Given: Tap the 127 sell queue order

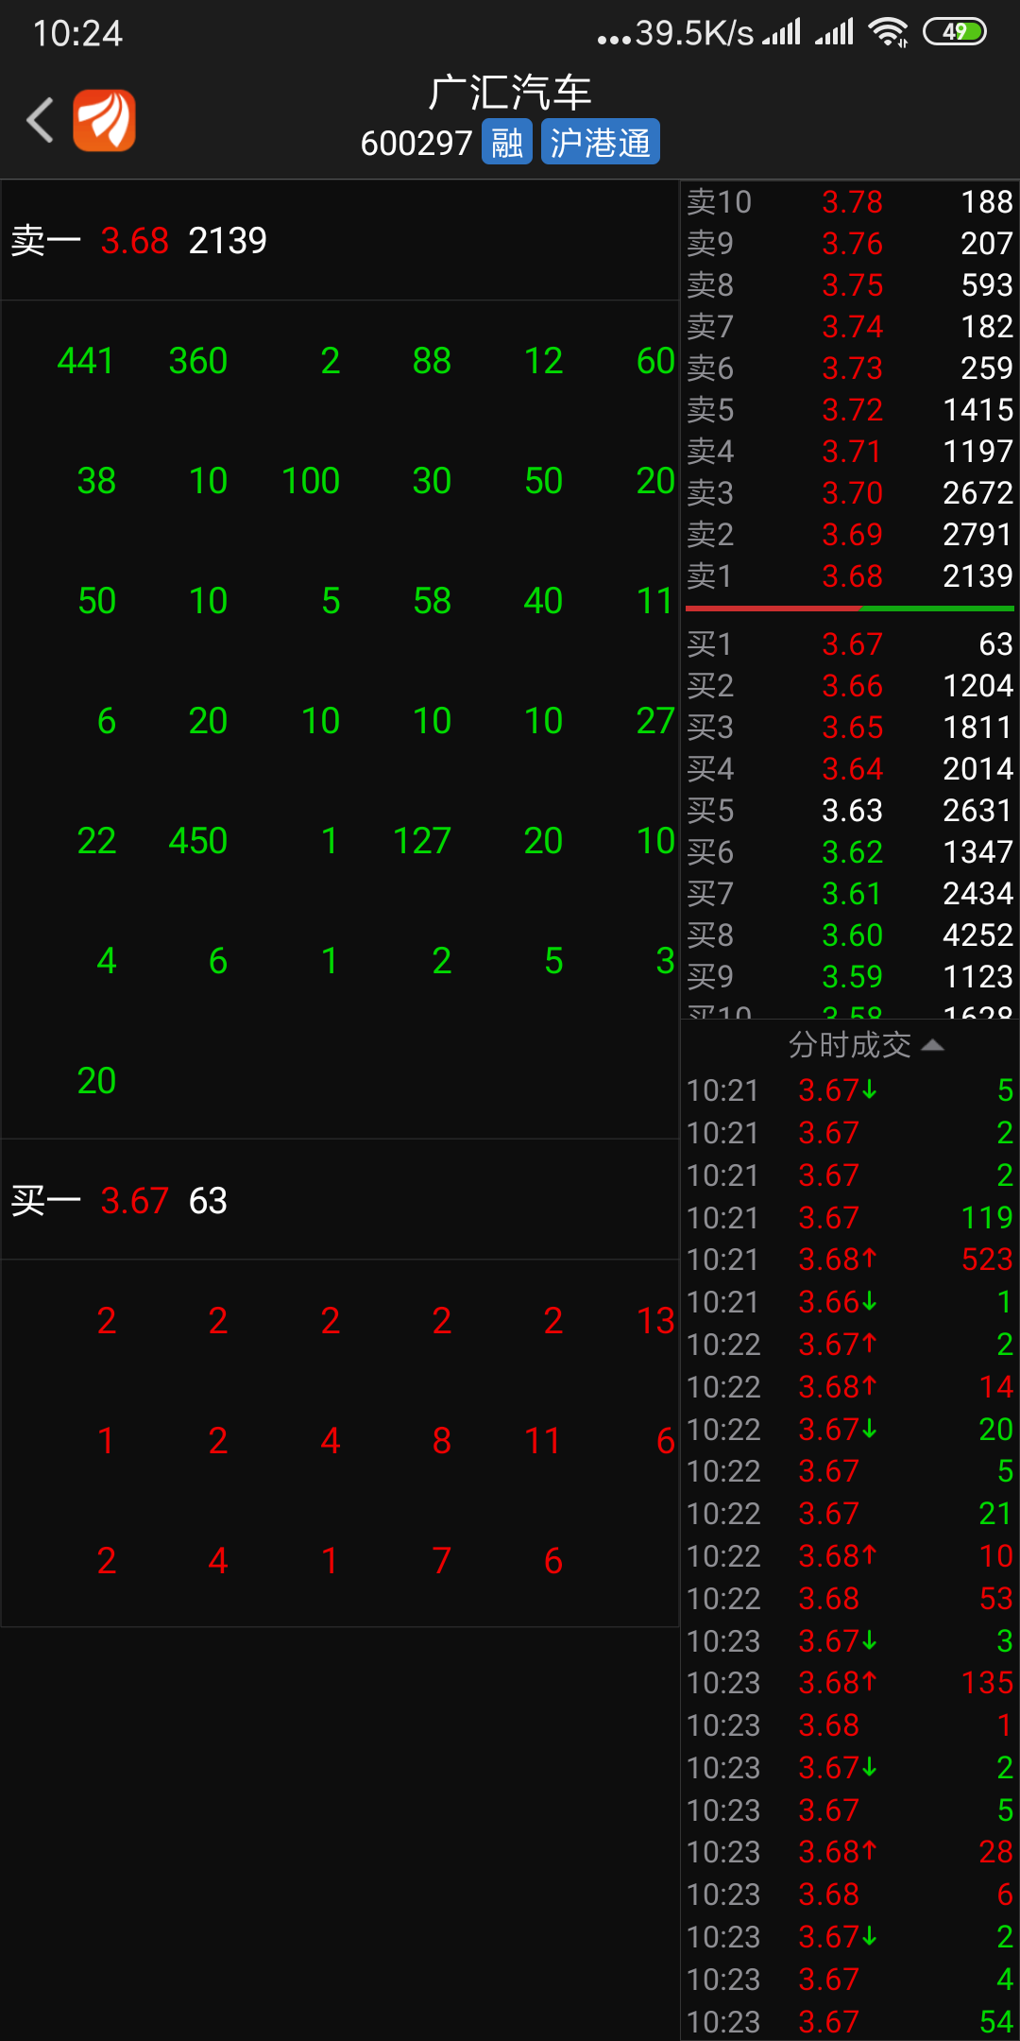Looking at the screenshot, I should (x=422, y=841).
